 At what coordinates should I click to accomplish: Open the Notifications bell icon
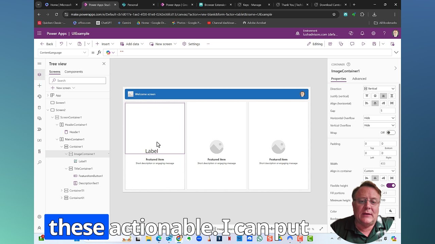pyautogui.click(x=362, y=33)
